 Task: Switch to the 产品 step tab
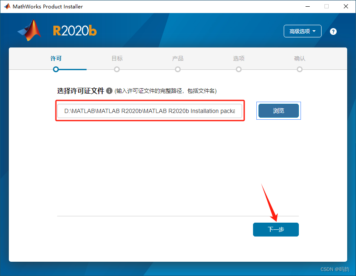(x=177, y=58)
